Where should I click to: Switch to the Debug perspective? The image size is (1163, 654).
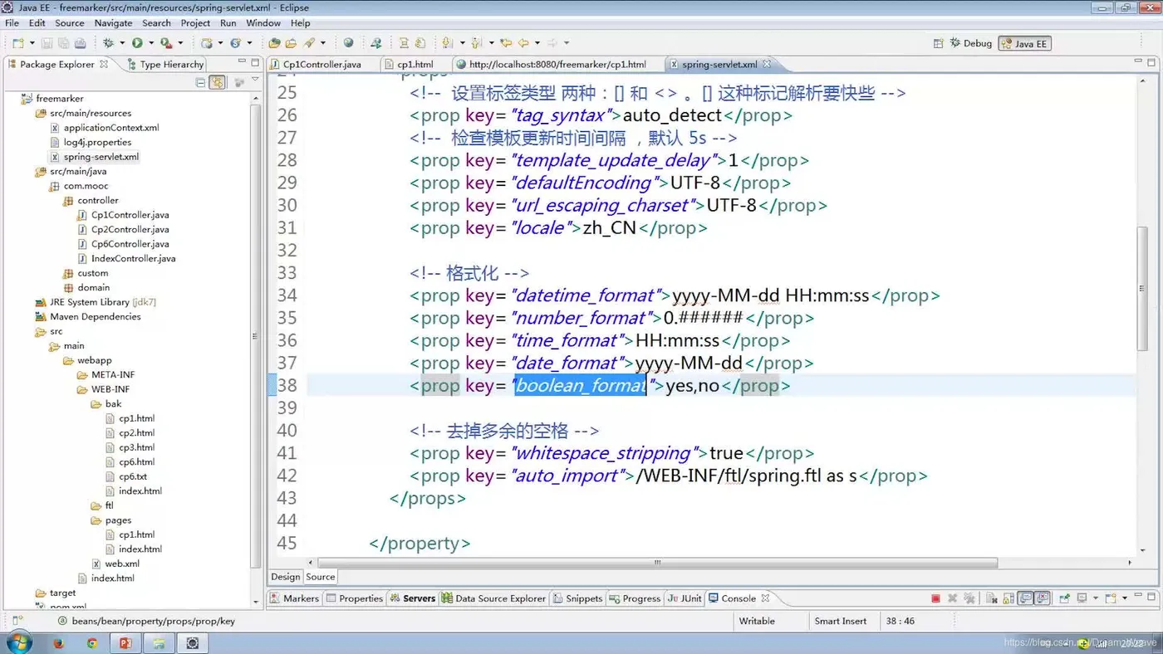tap(971, 43)
